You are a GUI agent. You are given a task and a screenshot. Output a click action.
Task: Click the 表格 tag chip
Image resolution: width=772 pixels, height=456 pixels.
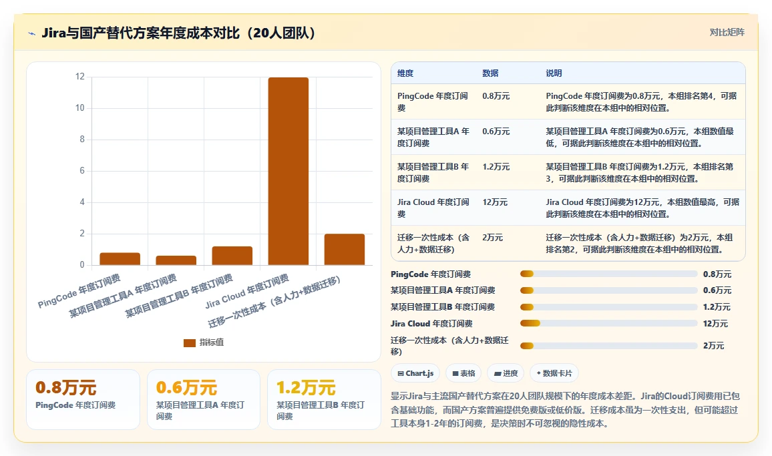[463, 373]
